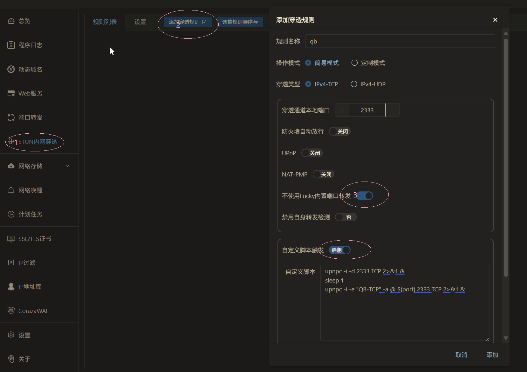527x372 pixels.
Task: Click the IP地址库 person icon
Action: click(11, 287)
